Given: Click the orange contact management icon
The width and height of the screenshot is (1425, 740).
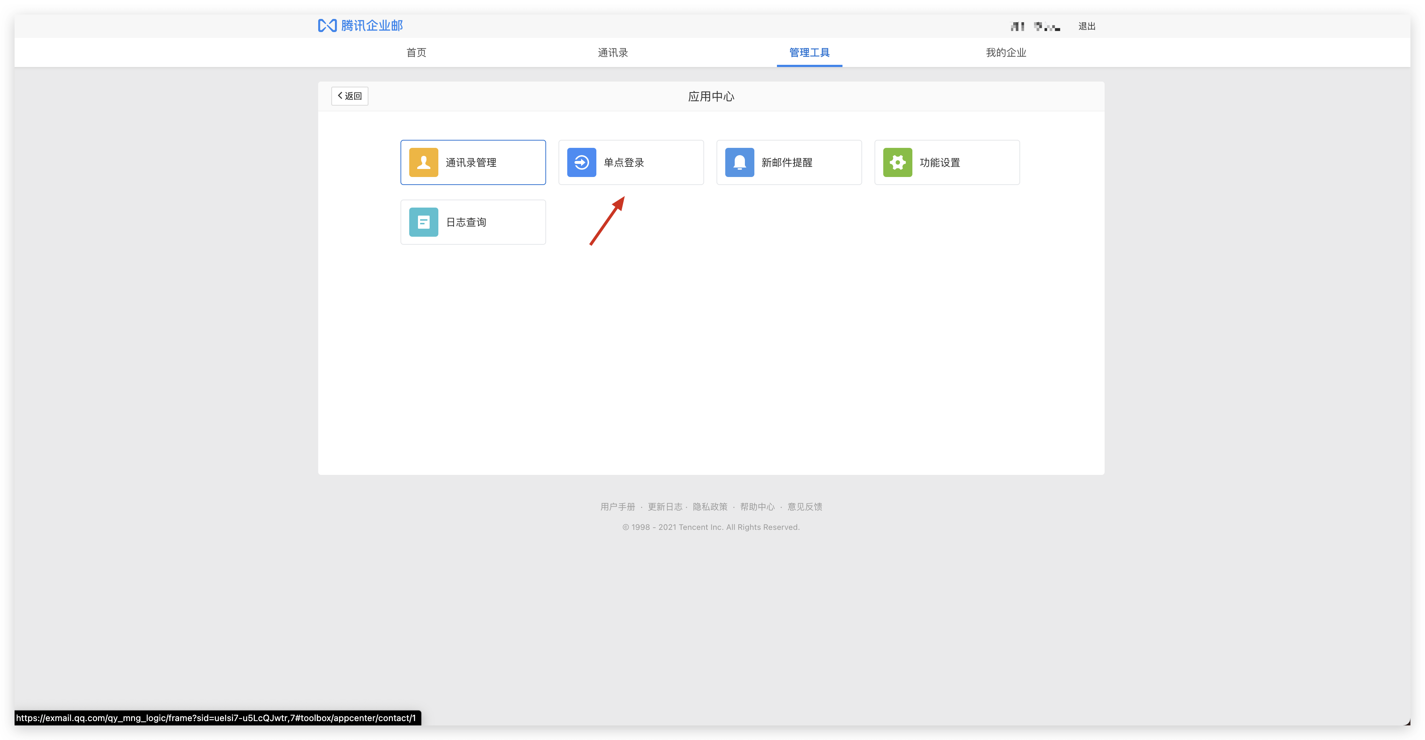Looking at the screenshot, I should pyautogui.click(x=423, y=162).
